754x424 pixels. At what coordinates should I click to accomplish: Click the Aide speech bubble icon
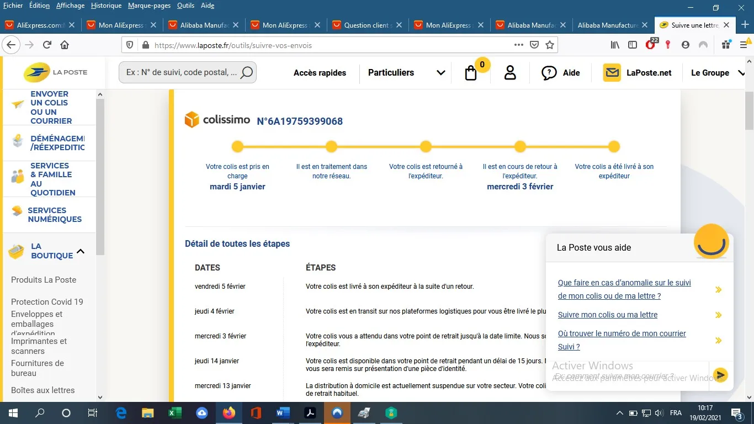click(x=549, y=72)
